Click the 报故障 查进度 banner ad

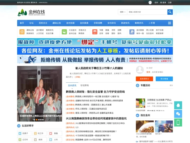tap(95, 42)
